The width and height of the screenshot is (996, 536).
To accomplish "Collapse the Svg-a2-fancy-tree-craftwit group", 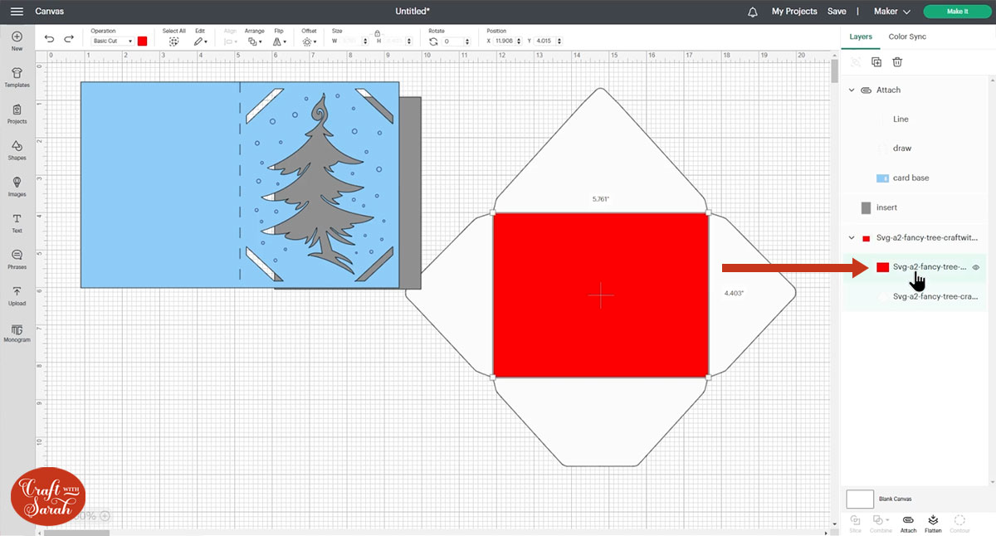I will click(852, 237).
